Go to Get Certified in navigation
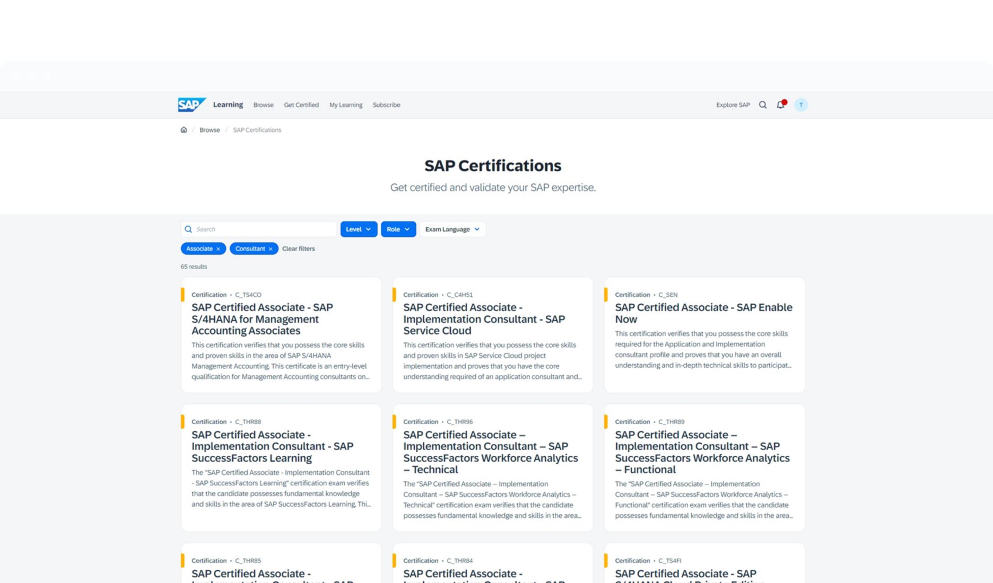 [x=301, y=105]
